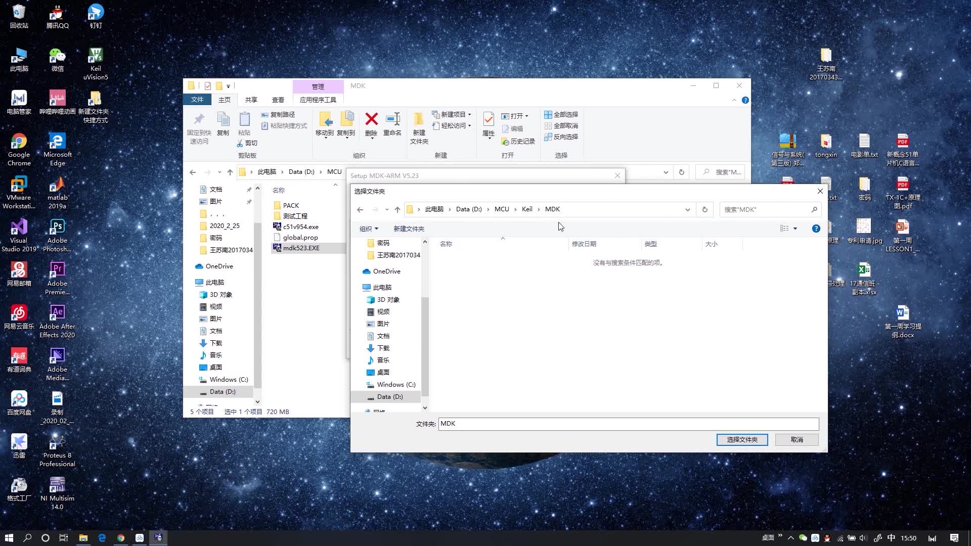The image size is (971, 546).
Task: Open Chrome from the taskbar
Action: [121, 538]
